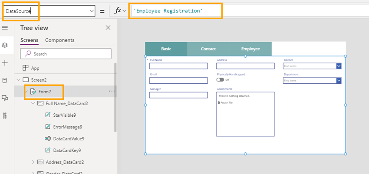Switch to the Components tab
This screenshot has height=174, width=369.
pyautogui.click(x=60, y=40)
